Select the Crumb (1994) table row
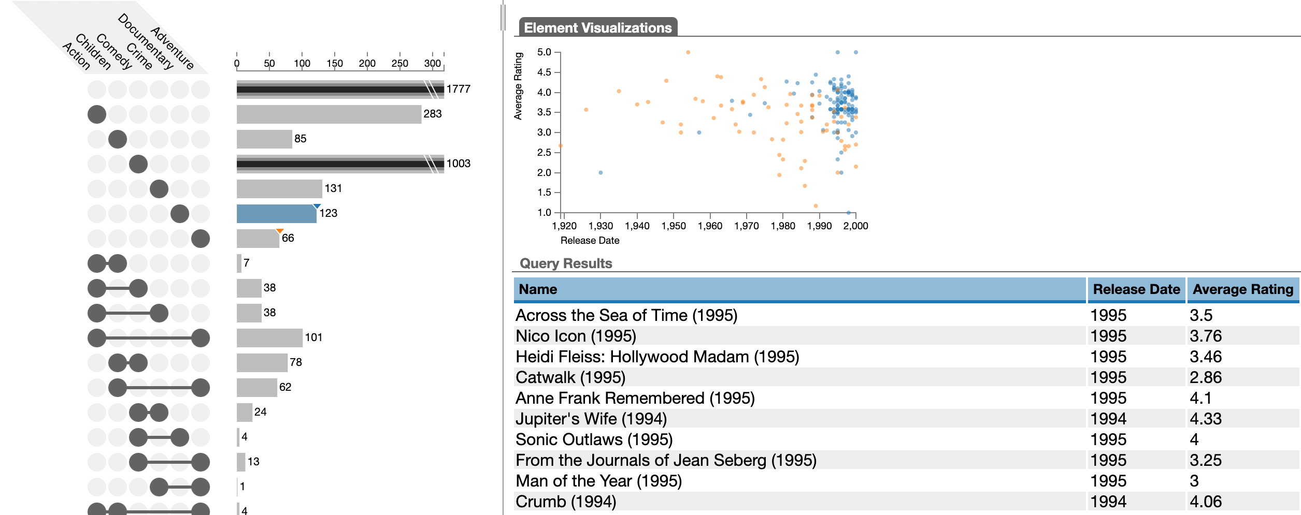Image resolution: width=1301 pixels, height=515 pixels. pyautogui.click(x=566, y=502)
